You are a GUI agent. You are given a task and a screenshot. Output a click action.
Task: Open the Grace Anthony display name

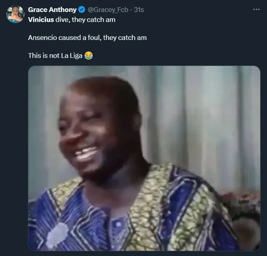[52, 10]
